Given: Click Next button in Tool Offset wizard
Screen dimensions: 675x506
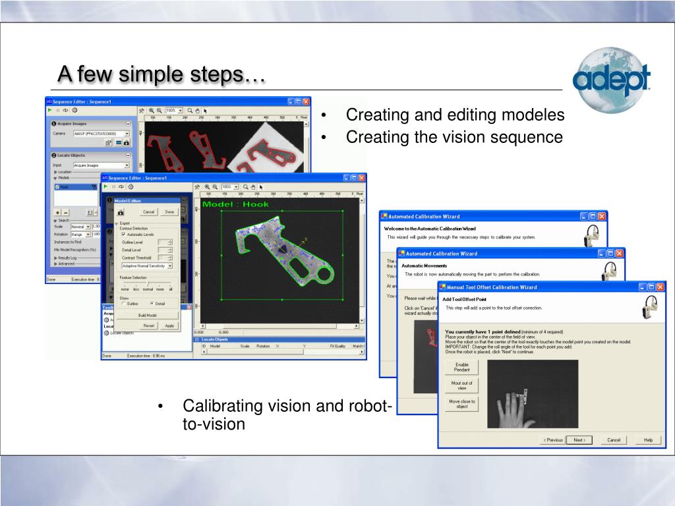Looking at the screenshot, I should coord(579,439).
